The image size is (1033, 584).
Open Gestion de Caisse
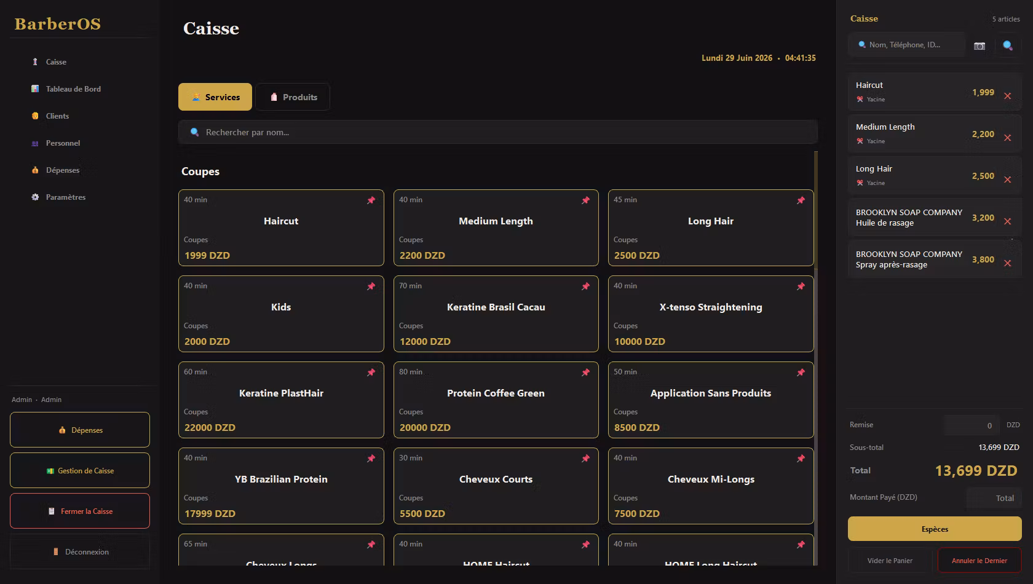tap(80, 470)
